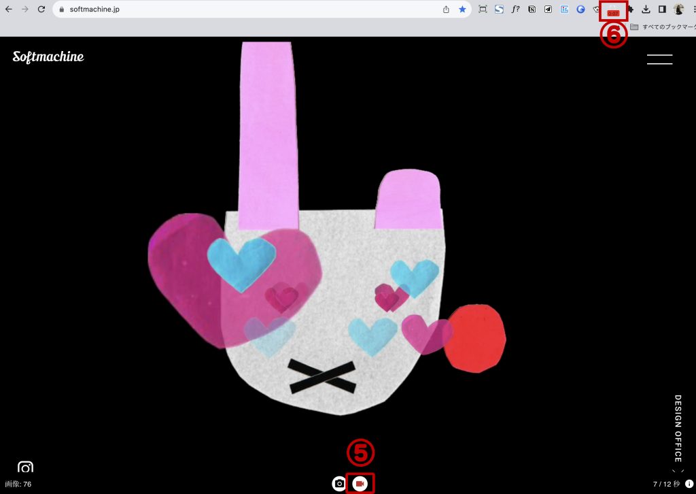696x494 pixels.
Task: Click the DESIGN OFFICE vertical label
Action: 678,429
